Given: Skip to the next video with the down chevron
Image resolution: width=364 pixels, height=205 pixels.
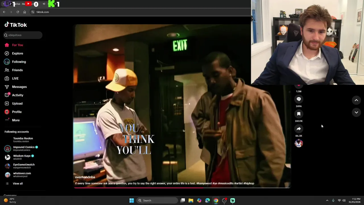Looking at the screenshot, I should pos(356,112).
